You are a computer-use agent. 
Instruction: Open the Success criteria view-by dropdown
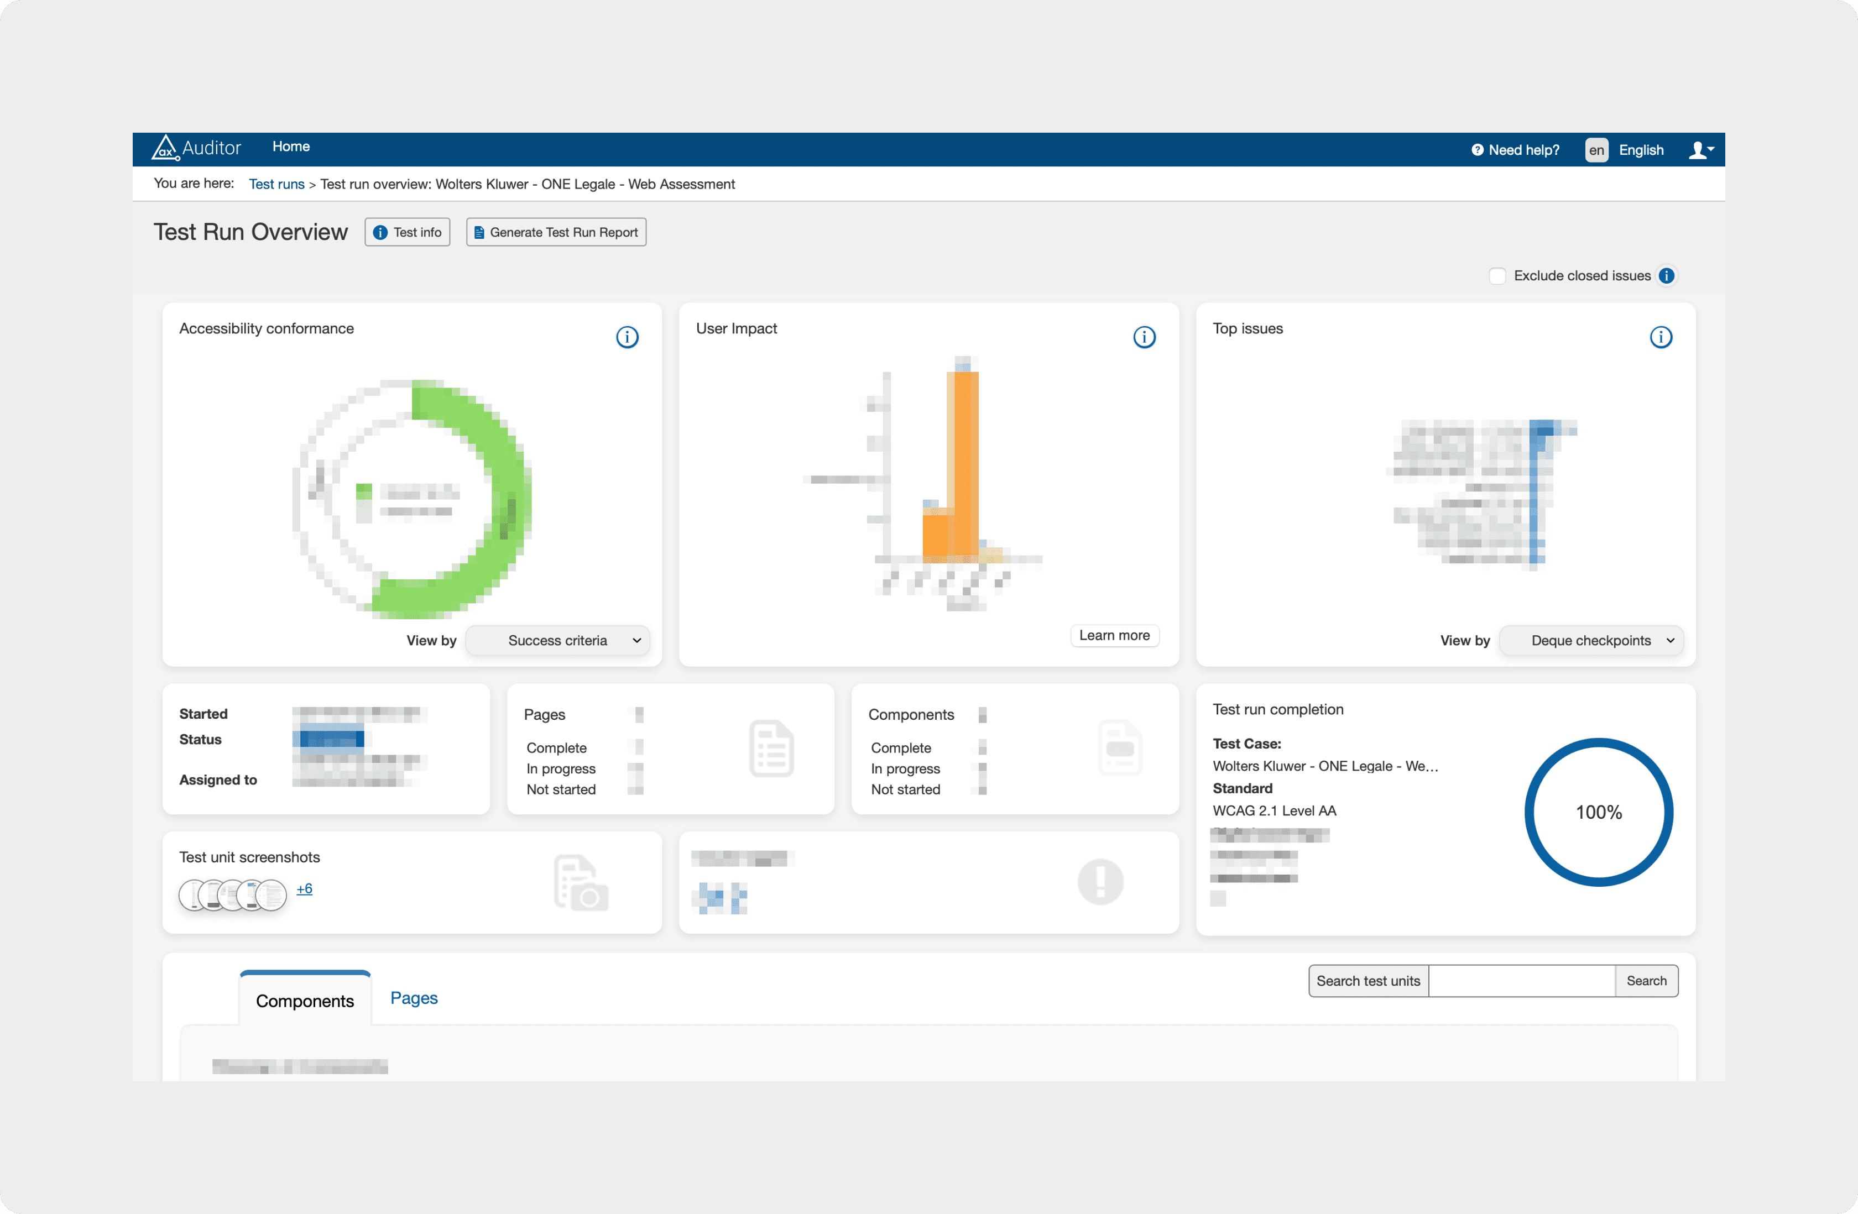click(x=558, y=641)
